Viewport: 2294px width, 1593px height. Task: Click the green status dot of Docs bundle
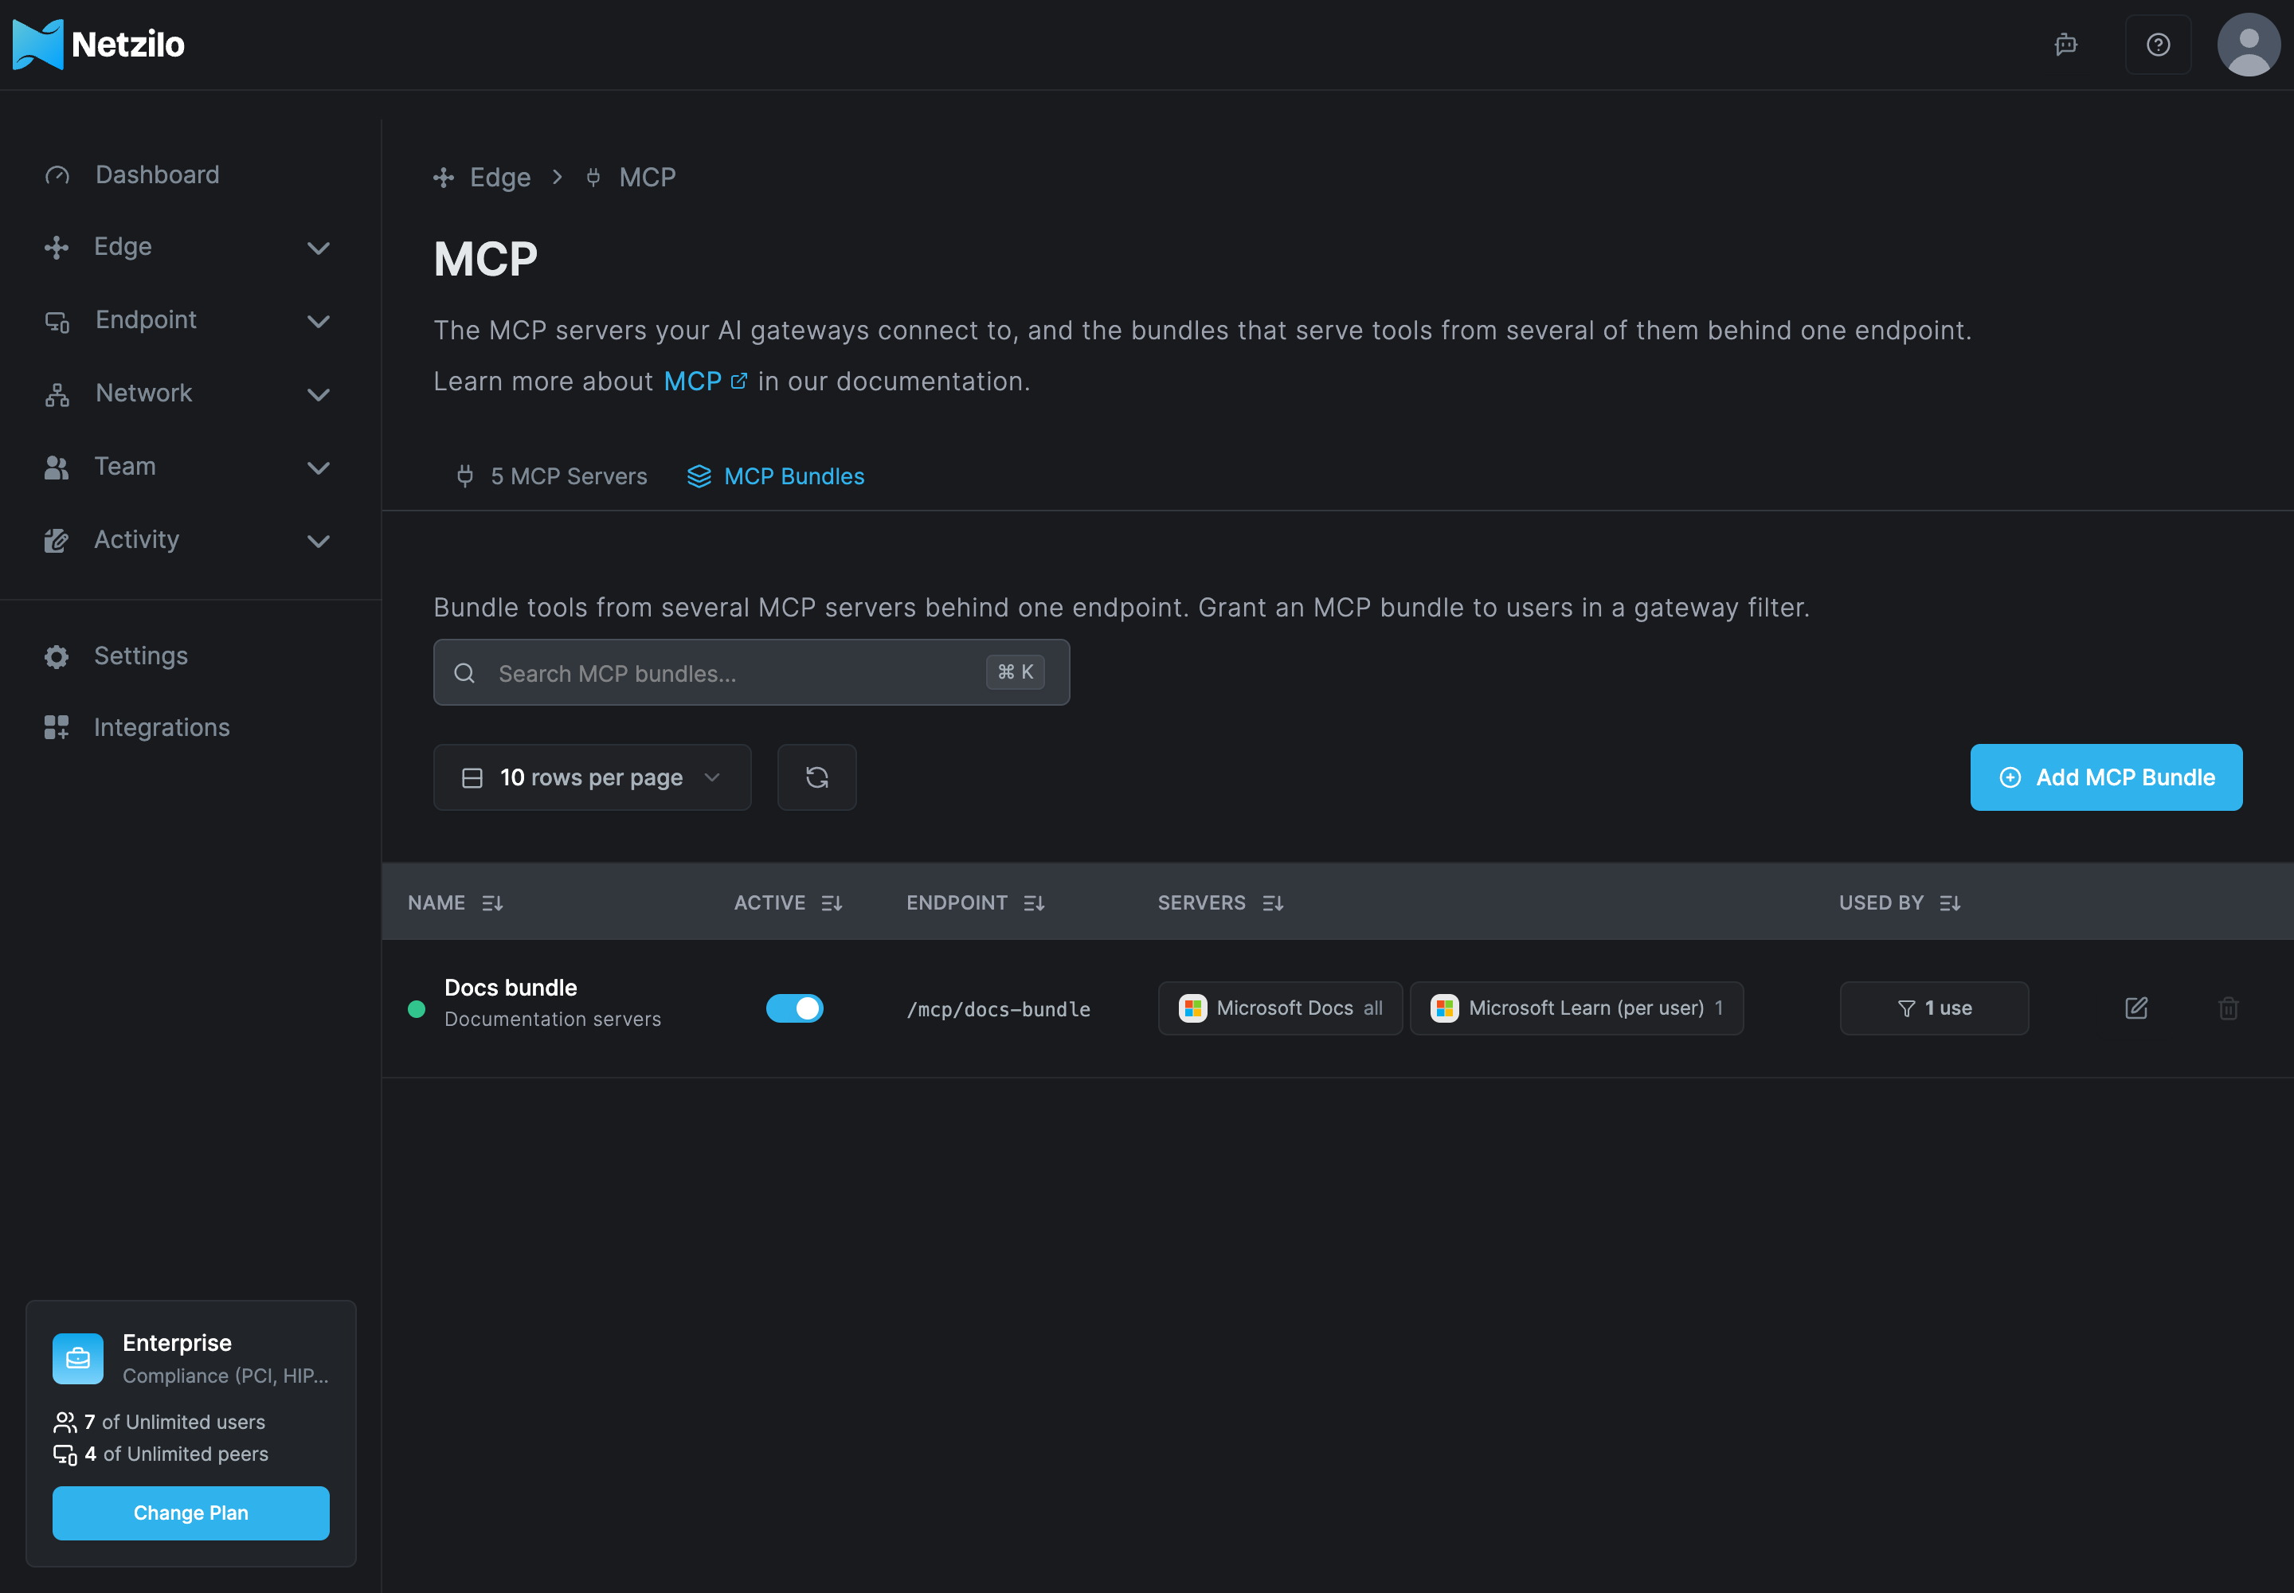tap(417, 1009)
